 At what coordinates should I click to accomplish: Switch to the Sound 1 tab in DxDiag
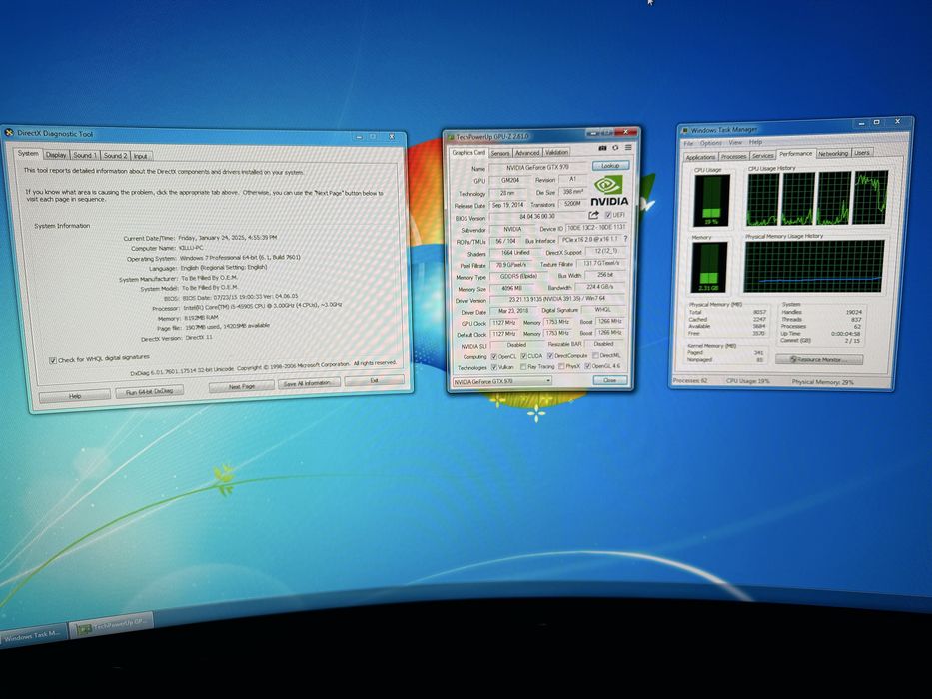84,155
